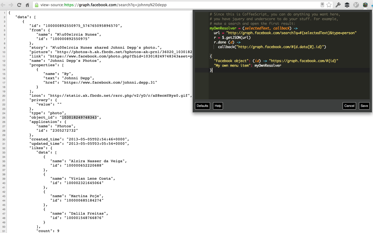Click the myOwnResolver function definition line
Image resolution: width=373 pixels, height=233 pixels.
[x=254, y=28]
